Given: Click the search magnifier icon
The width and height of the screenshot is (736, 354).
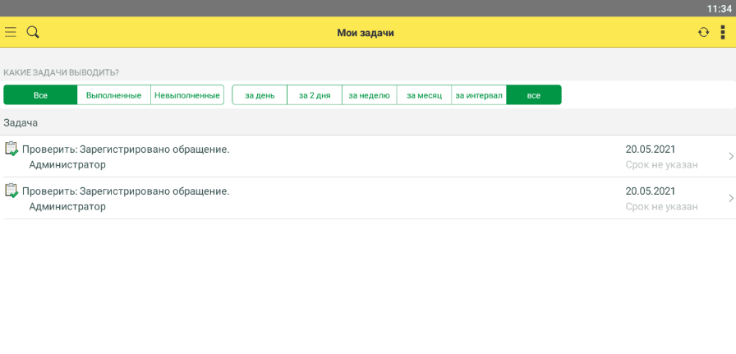Looking at the screenshot, I should [x=33, y=32].
